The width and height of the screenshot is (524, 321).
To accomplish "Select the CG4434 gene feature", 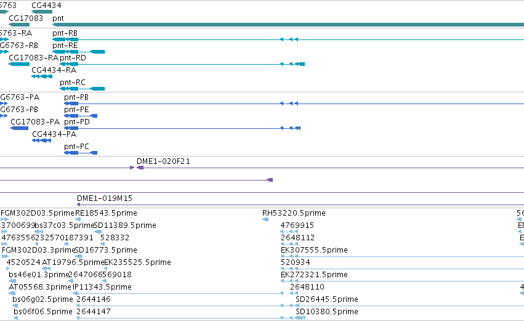I will [42, 12].
